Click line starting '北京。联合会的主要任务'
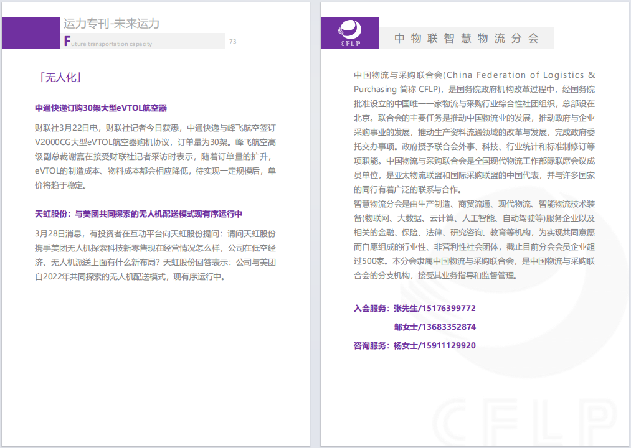Screen dimensions: 631x448 pos(474,118)
